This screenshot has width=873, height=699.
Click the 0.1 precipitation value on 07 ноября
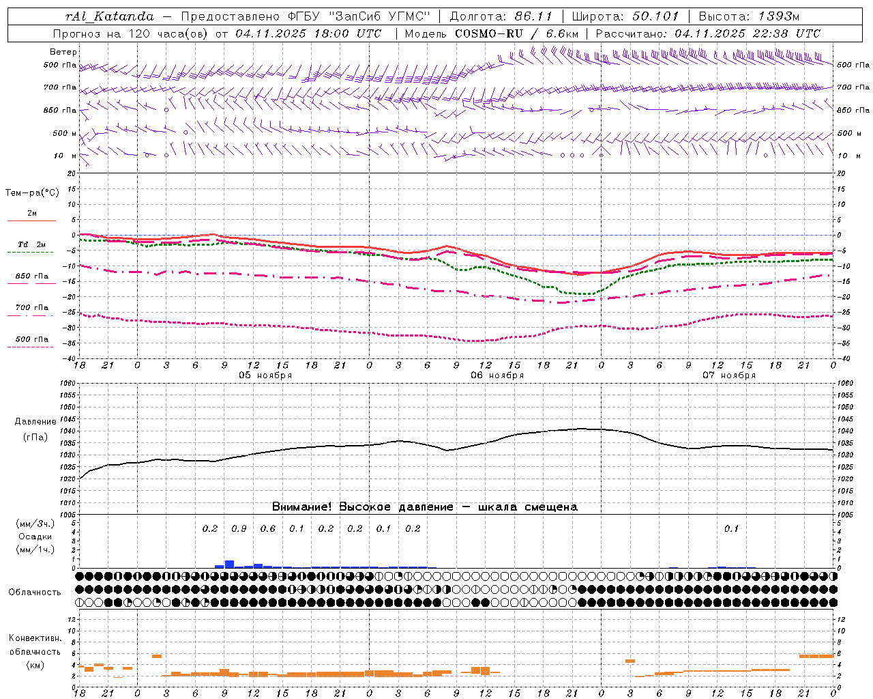(731, 528)
